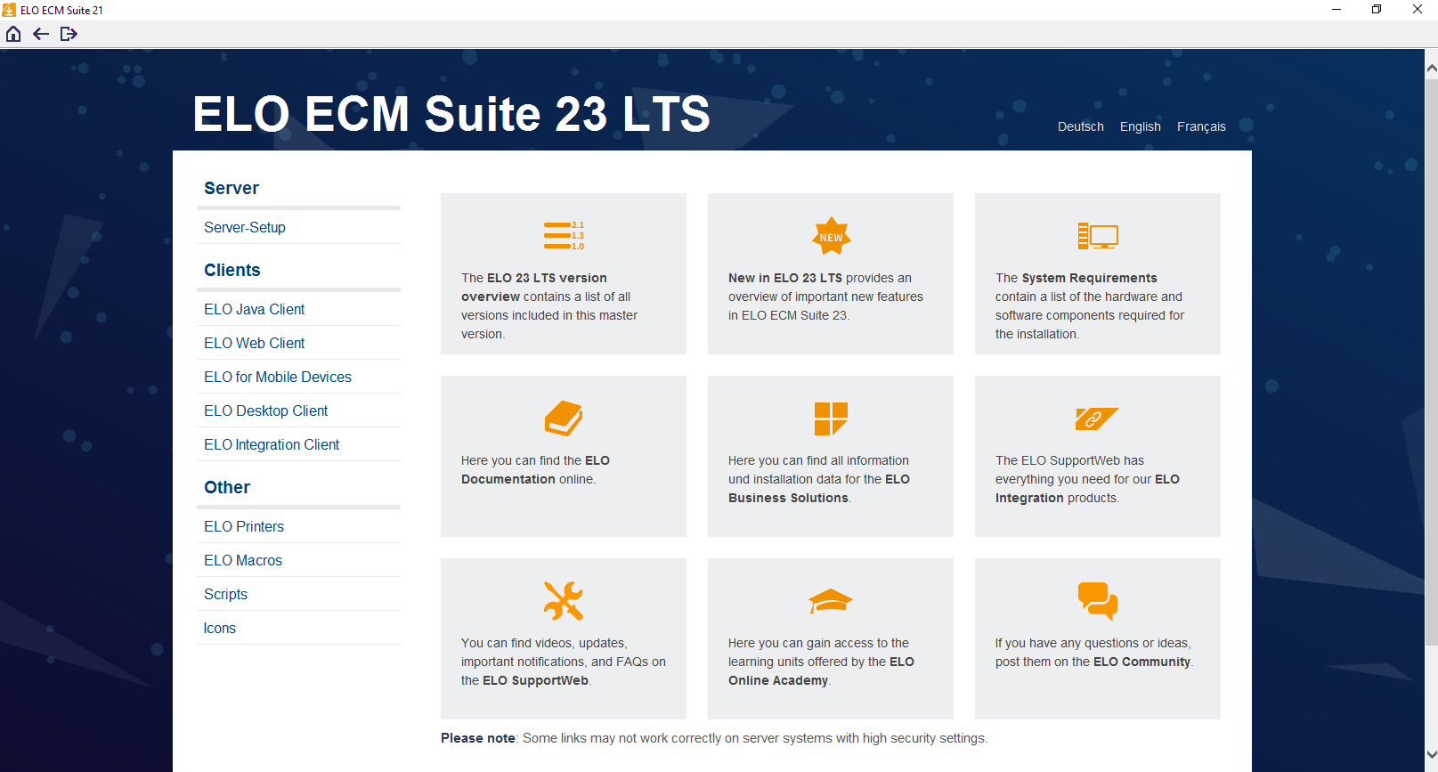Click the page scrollbar down arrow

tap(1431, 755)
